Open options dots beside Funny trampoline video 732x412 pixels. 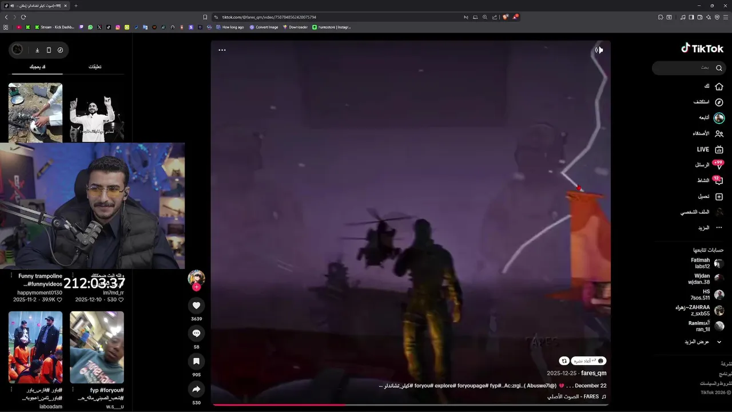coord(11,276)
